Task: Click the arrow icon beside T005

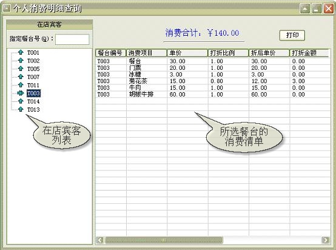Action: 21,69
